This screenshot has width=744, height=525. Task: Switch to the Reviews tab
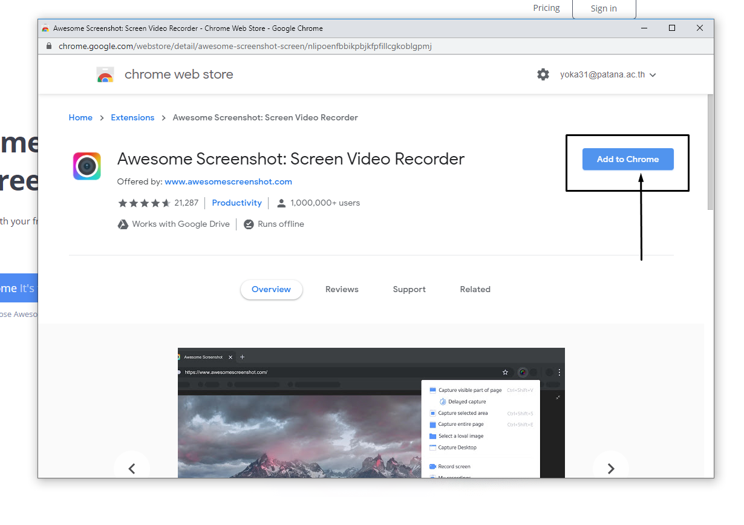pos(342,289)
